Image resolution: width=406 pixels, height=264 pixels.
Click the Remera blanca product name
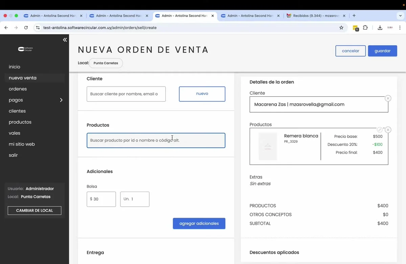(301, 136)
